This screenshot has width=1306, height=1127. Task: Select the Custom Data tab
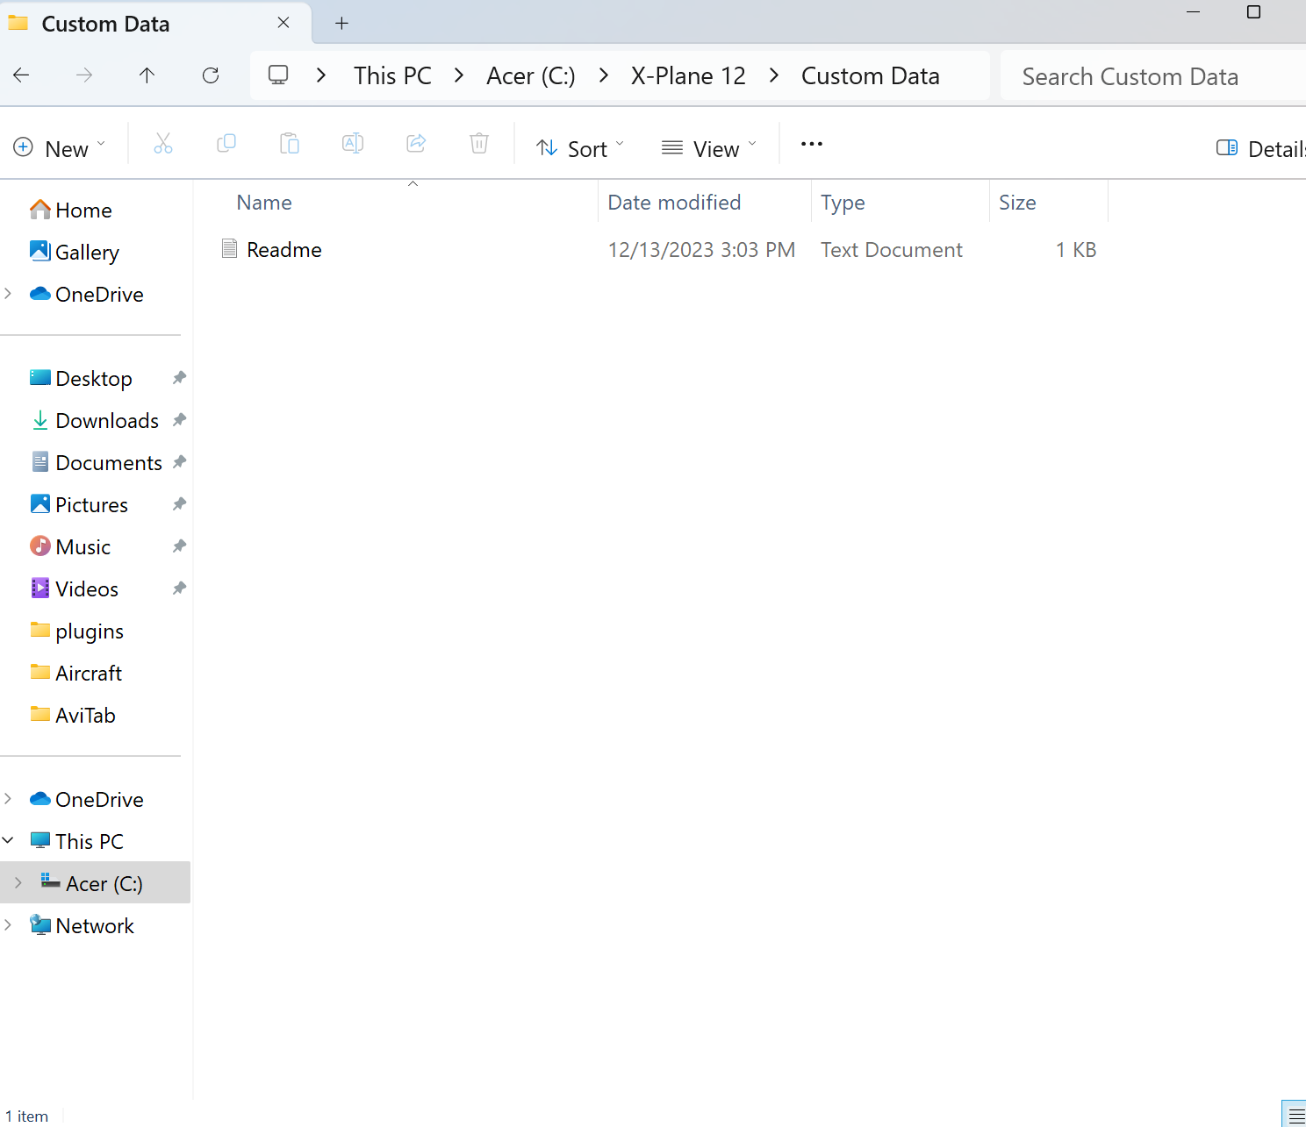coord(154,24)
